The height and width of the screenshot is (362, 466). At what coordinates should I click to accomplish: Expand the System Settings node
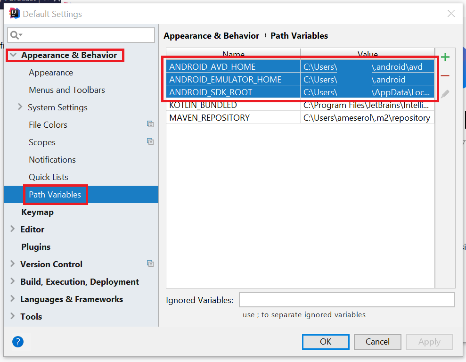(20, 107)
